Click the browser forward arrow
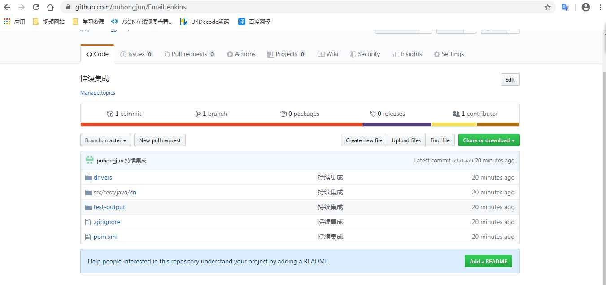 pyautogui.click(x=22, y=7)
